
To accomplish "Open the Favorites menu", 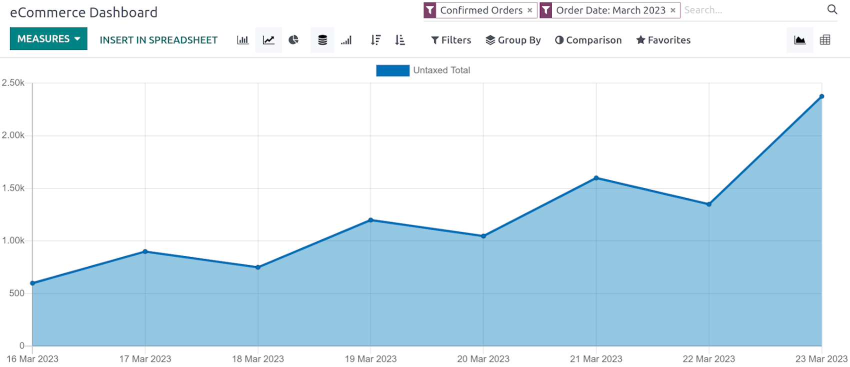I will (663, 40).
